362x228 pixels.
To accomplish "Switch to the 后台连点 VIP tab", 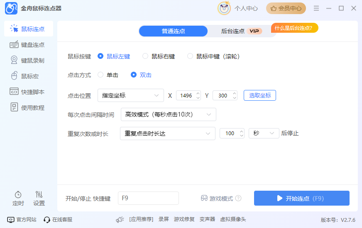I will (x=241, y=31).
